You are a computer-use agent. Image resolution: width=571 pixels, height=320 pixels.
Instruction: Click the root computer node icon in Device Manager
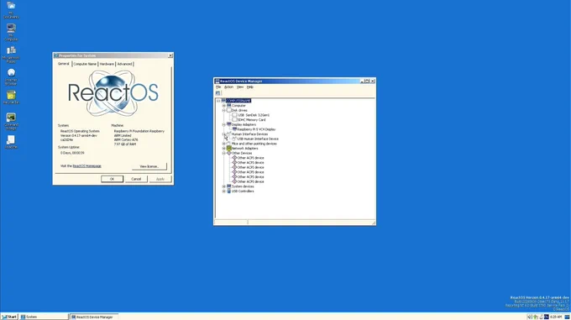click(223, 101)
